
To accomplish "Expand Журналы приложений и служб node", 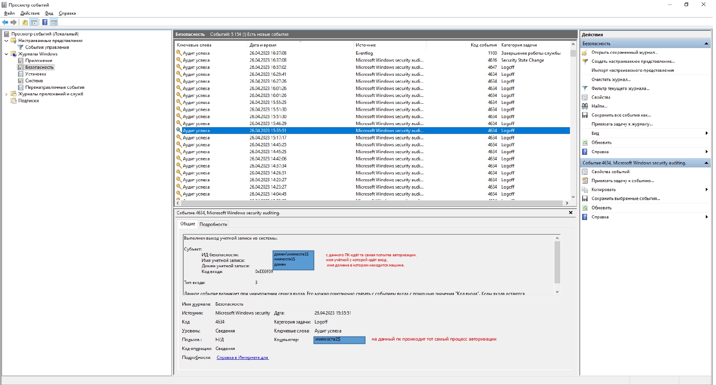I will point(6,94).
